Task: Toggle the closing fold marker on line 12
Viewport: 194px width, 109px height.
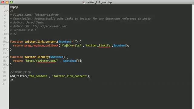Action: pyautogui.click(x=7, y=49)
